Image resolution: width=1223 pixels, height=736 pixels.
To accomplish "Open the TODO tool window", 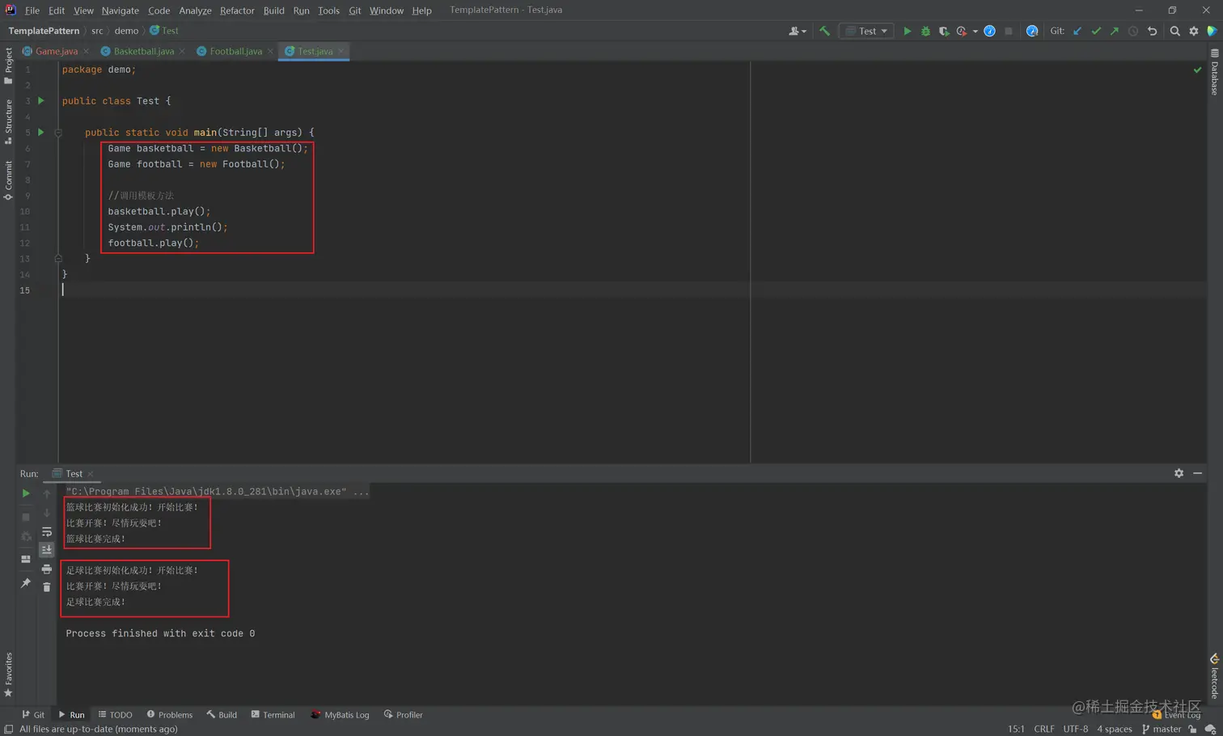I will [116, 715].
